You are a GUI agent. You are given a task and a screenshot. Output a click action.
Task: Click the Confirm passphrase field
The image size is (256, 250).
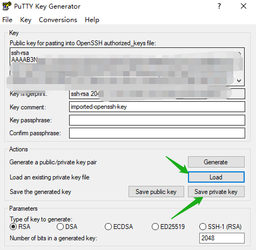click(157, 133)
